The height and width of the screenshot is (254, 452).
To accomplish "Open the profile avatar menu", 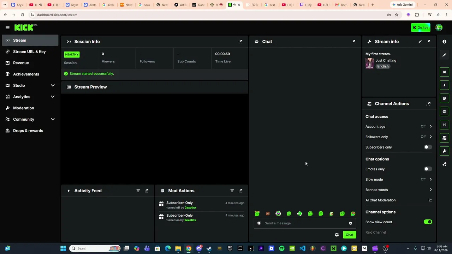I will (439, 28).
